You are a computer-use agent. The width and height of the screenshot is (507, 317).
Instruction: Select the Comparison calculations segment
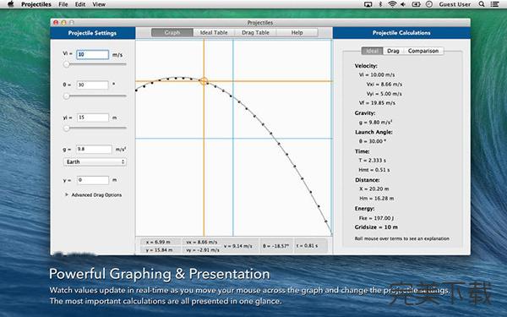423,51
